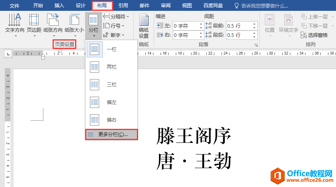Open the 段落 paragraph dialog launcher

256,45
